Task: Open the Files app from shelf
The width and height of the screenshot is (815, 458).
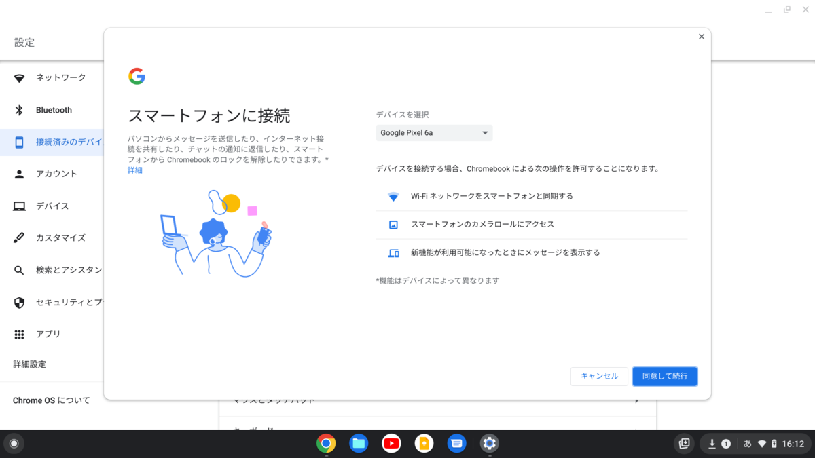Action: click(359, 444)
